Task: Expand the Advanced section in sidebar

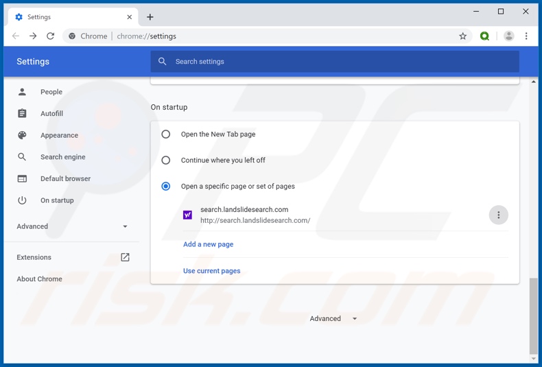Action: pos(72,226)
